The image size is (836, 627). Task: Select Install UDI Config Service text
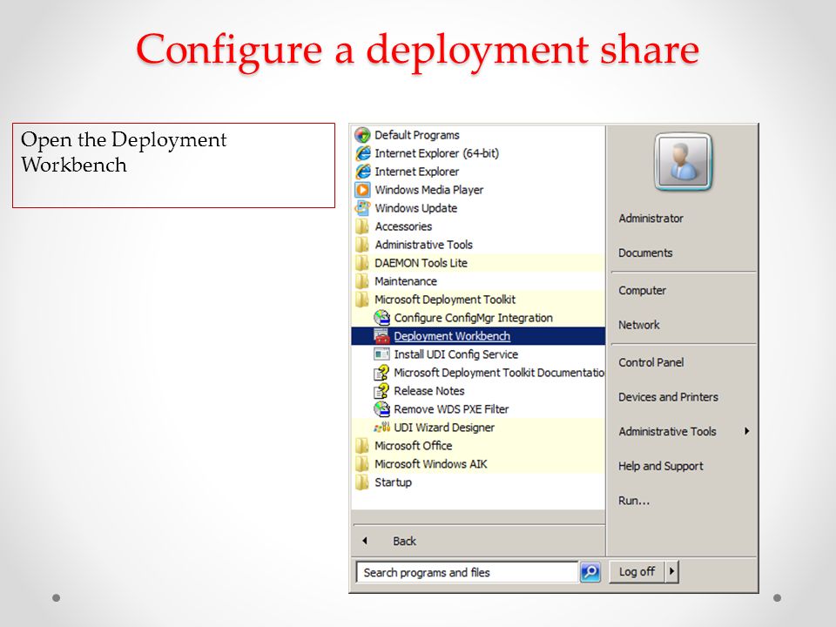pos(455,354)
